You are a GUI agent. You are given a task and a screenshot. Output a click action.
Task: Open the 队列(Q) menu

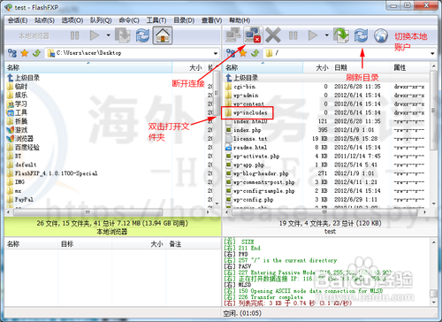pyautogui.click(x=101, y=20)
